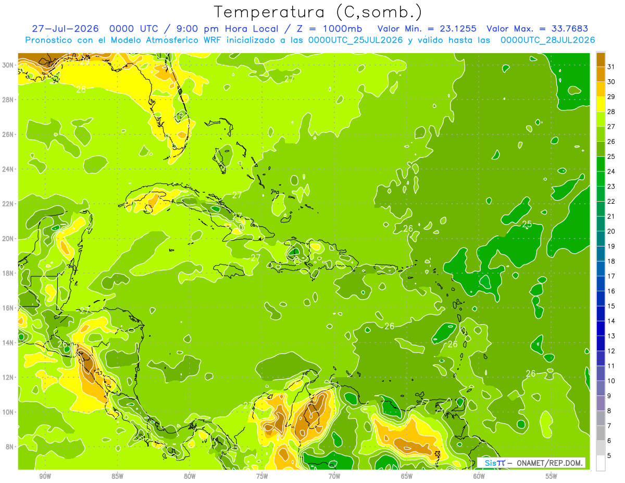625x483 pixels.
Task: Pick the gray legend swatch between 6 and 7
Action: pyautogui.click(x=601, y=433)
